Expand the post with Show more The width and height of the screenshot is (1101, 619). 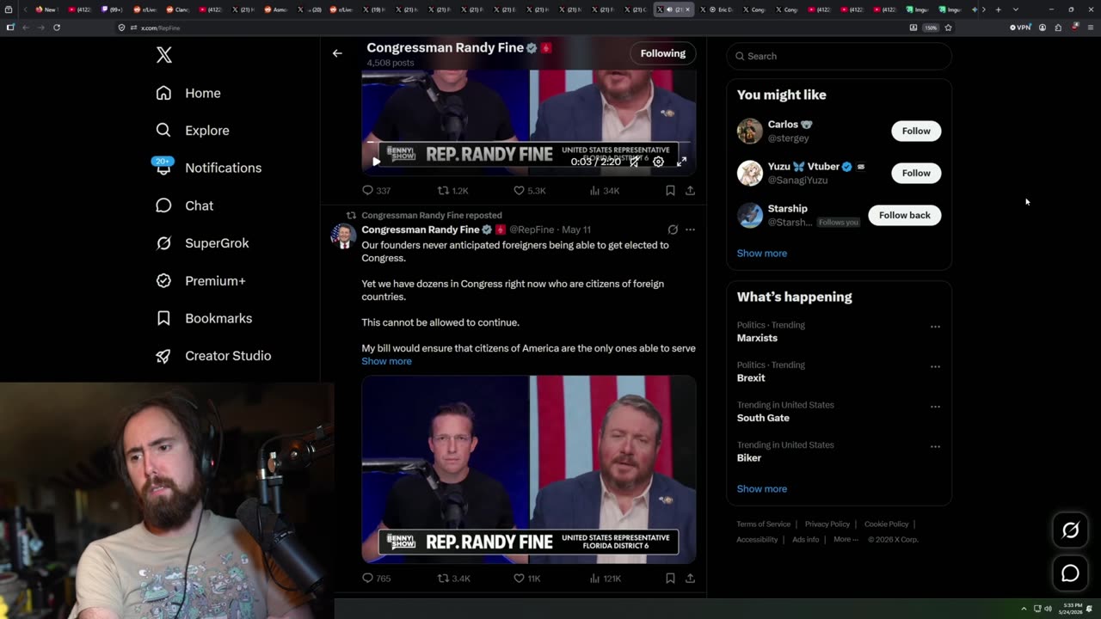pos(386,361)
